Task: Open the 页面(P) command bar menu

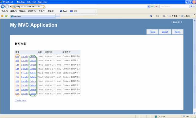Action: pyautogui.click(x=174, y=16)
